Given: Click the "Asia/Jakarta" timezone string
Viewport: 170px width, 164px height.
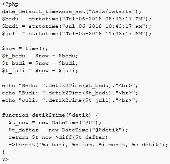Looking at the screenshot, I should 112,11.
